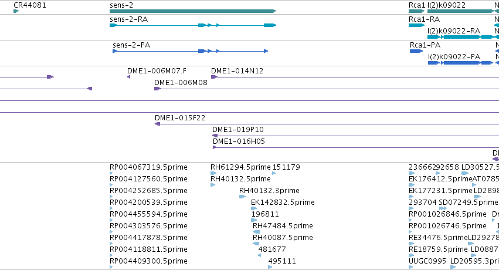Image resolution: width=499 pixels, height=270 pixels.
Task: Click the last exon of sens-2-RA
Action: [x=270, y=25]
